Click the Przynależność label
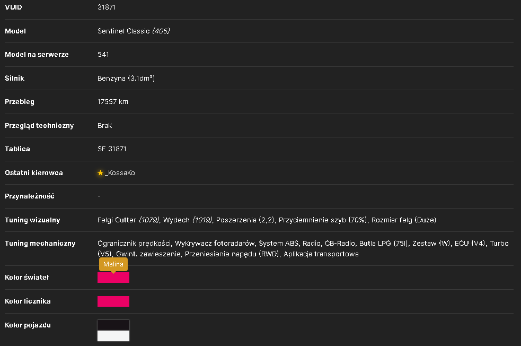The image size is (521, 346). [x=29, y=196]
